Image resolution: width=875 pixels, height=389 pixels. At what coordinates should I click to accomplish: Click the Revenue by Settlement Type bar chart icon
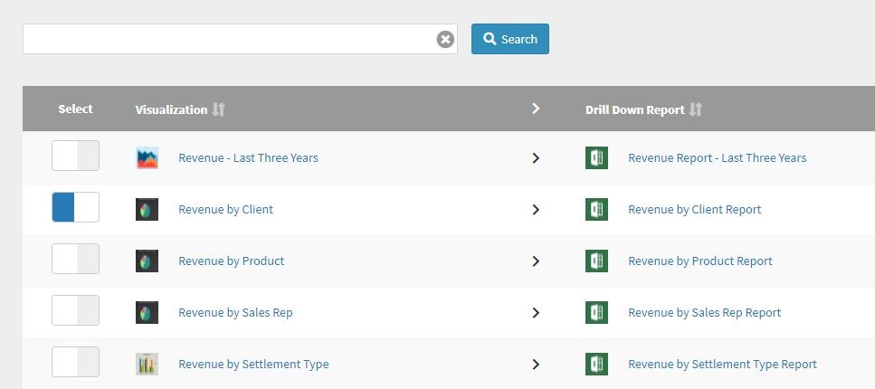coord(147,364)
